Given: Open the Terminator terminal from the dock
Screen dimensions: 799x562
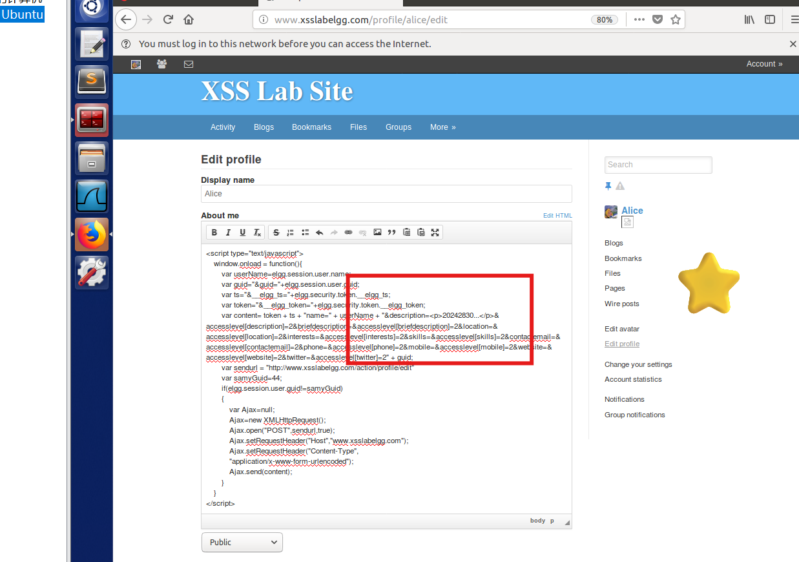Looking at the screenshot, I should pos(92,120).
